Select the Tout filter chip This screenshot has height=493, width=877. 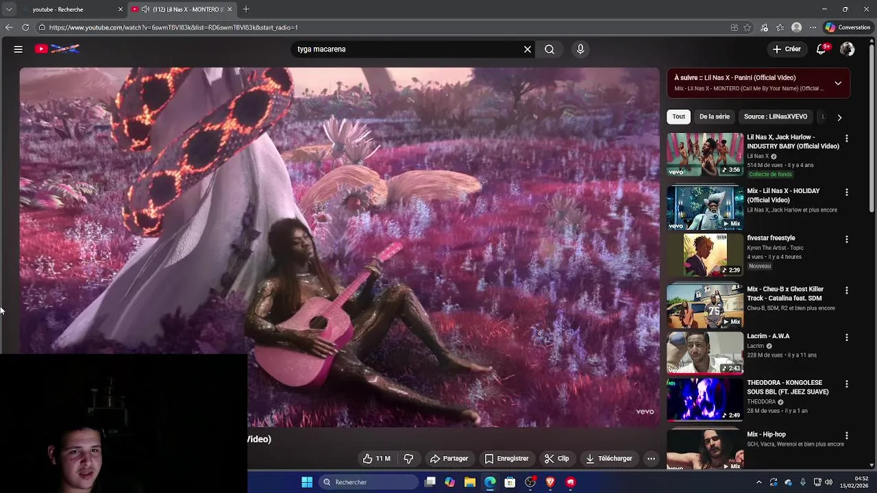(x=678, y=116)
